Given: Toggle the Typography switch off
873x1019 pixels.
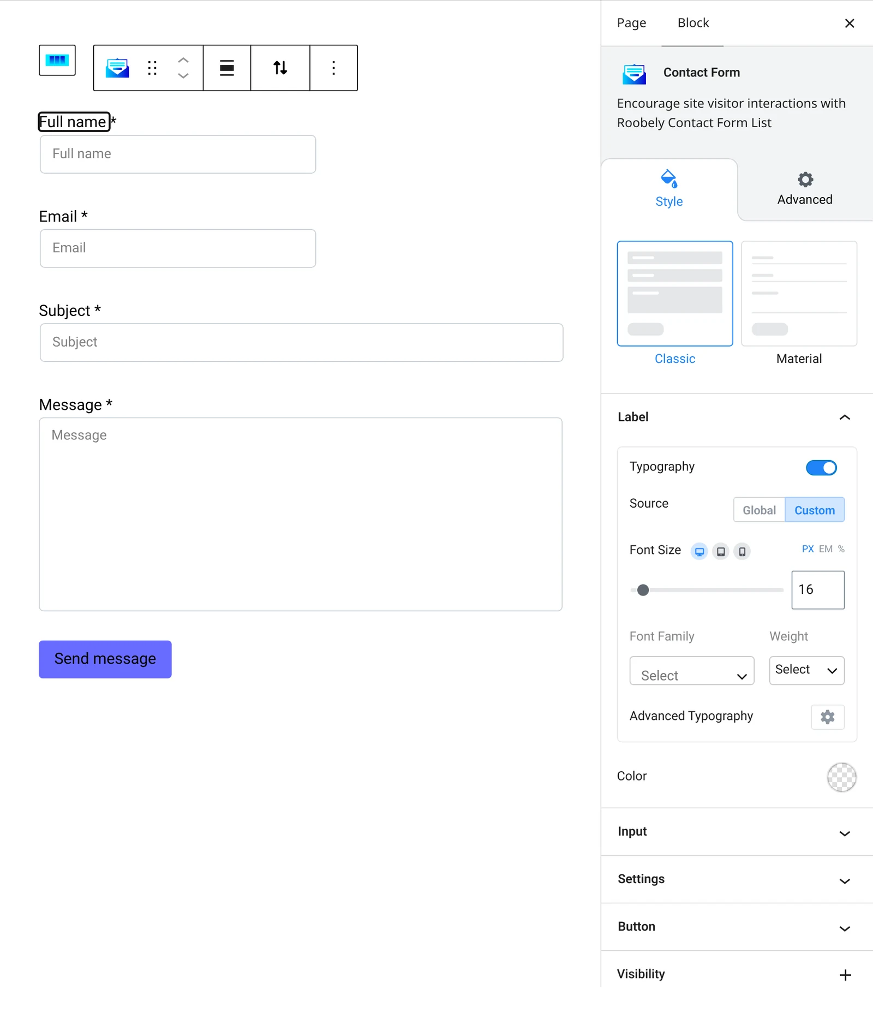Looking at the screenshot, I should point(821,468).
